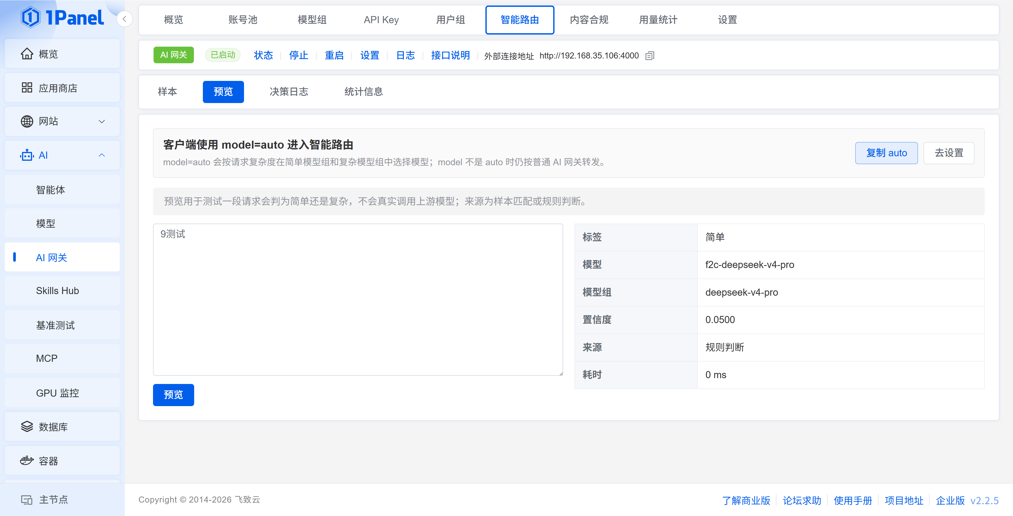Open 智能体 in the sidebar
The image size is (1013, 516).
62,190
